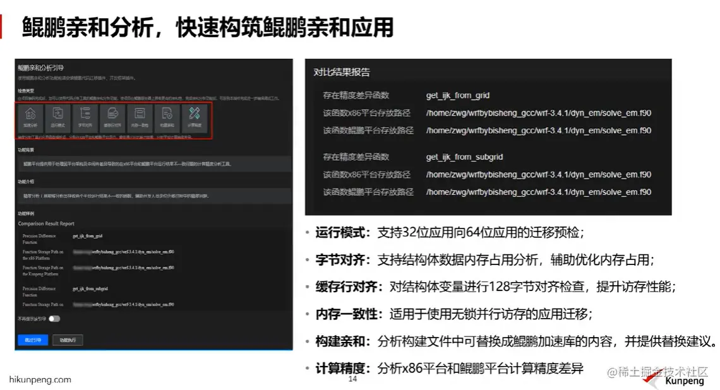This screenshot has width=720, height=390.
Task: Toggle the 不再显示引导 switch off
Action: coord(55,319)
